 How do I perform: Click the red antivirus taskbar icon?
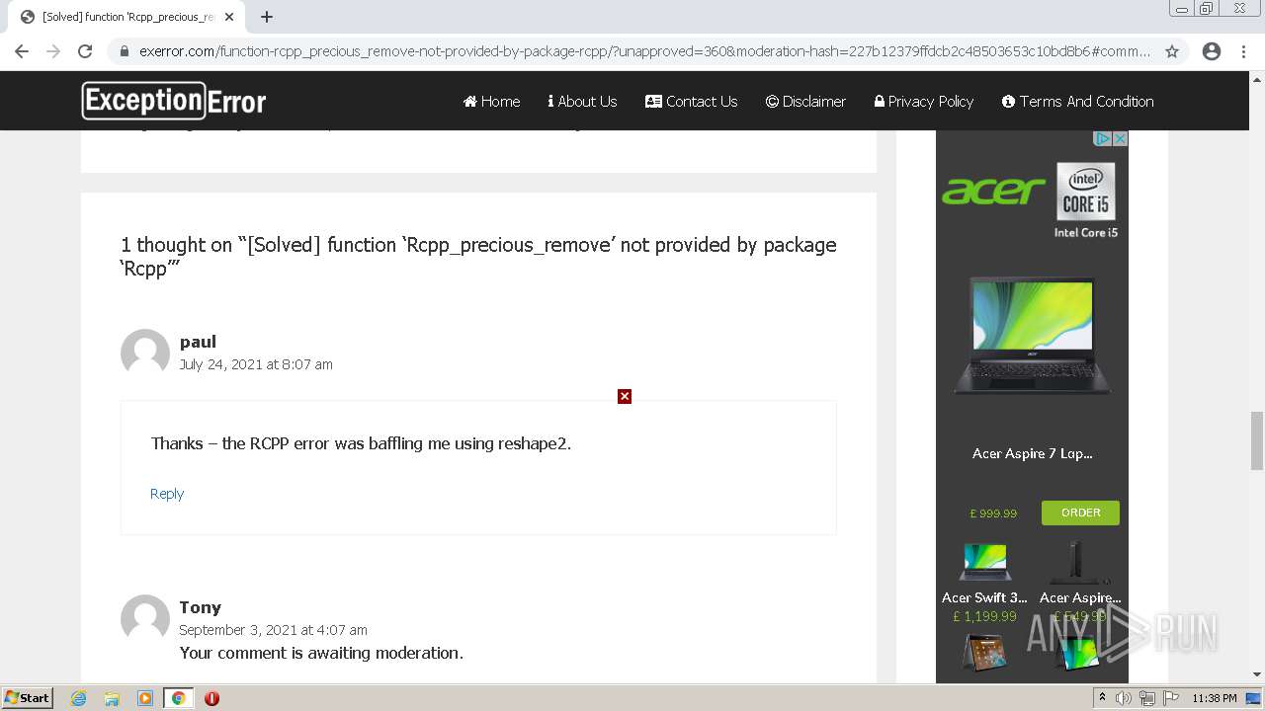[x=211, y=698]
